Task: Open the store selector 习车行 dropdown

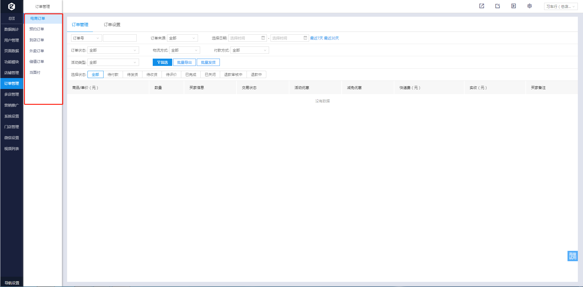Action: [x=561, y=6]
